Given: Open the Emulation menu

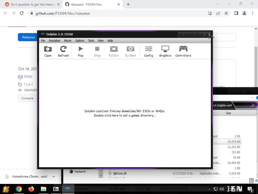Looking at the screenshot, I should 54,41.
